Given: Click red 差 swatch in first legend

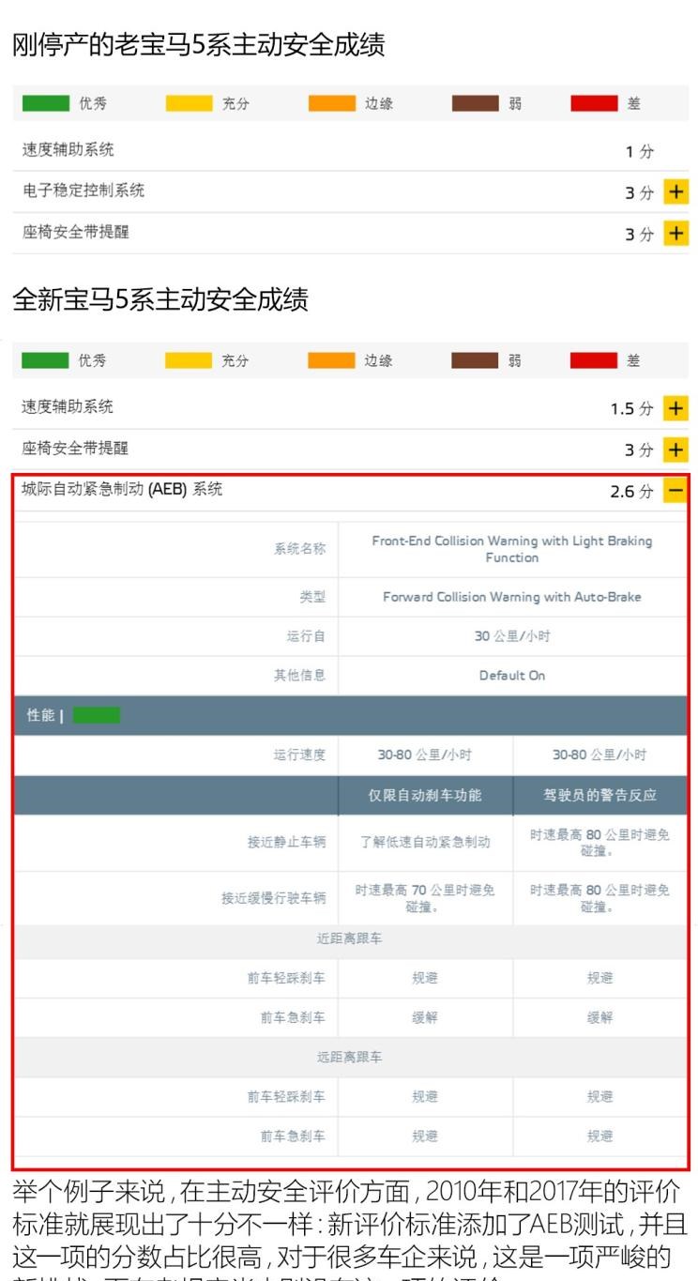Looking at the screenshot, I should (x=595, y=103).
